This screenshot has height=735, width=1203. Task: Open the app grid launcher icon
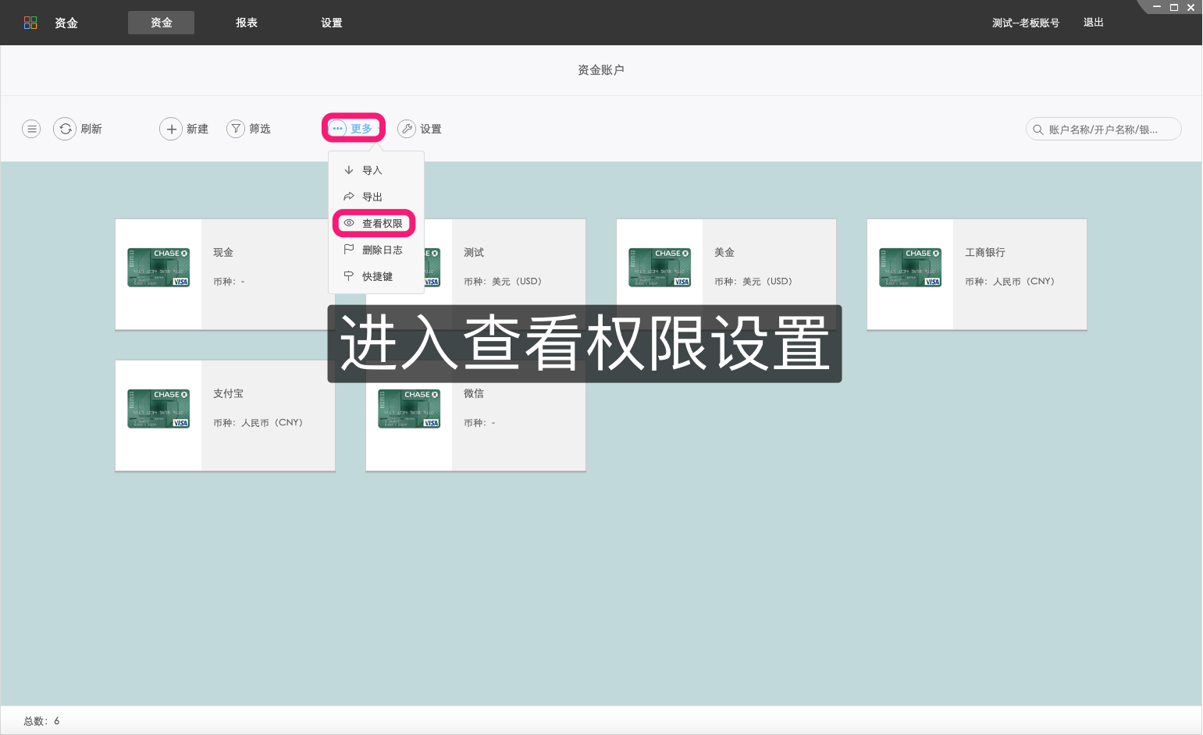pyautogui.click(x=30, y=23)
